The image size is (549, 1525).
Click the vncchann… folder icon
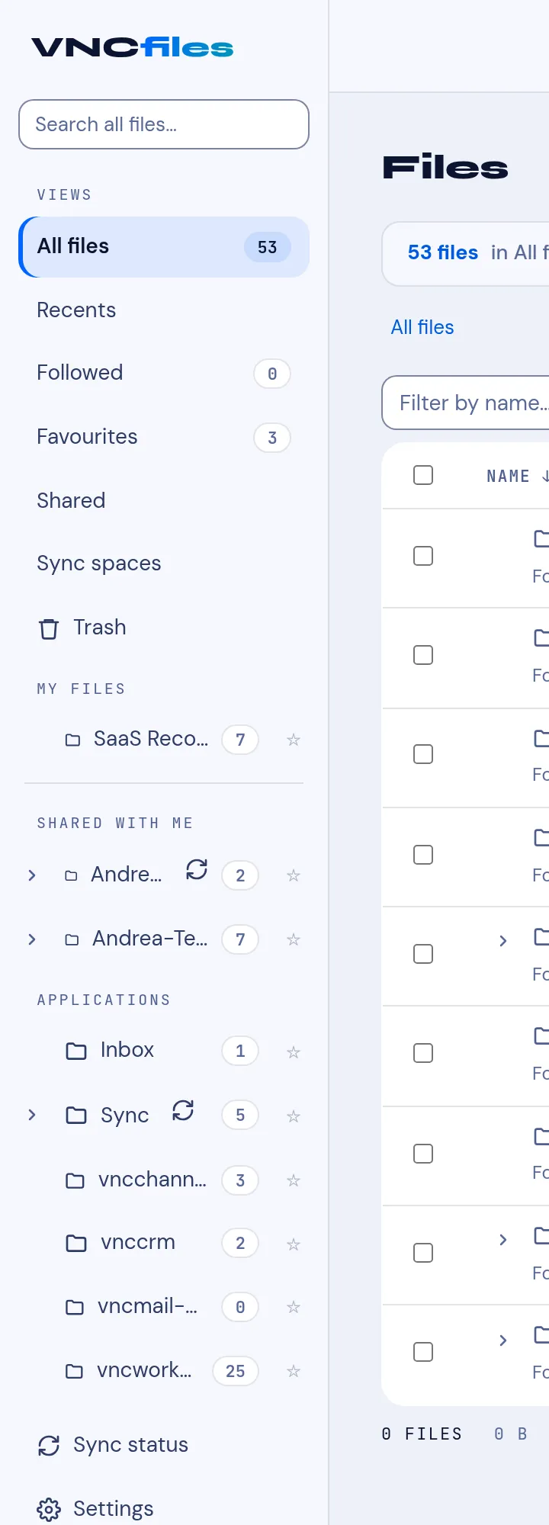click(75, 1180)
